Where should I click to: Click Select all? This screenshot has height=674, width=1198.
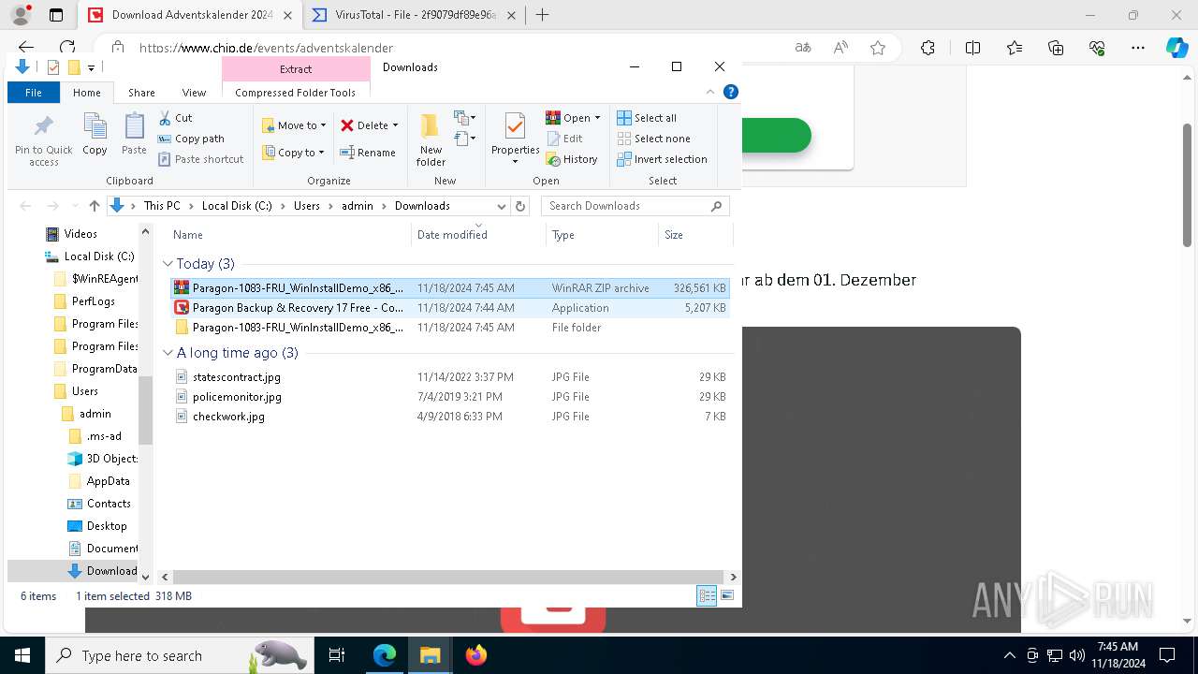pos(647,118)
